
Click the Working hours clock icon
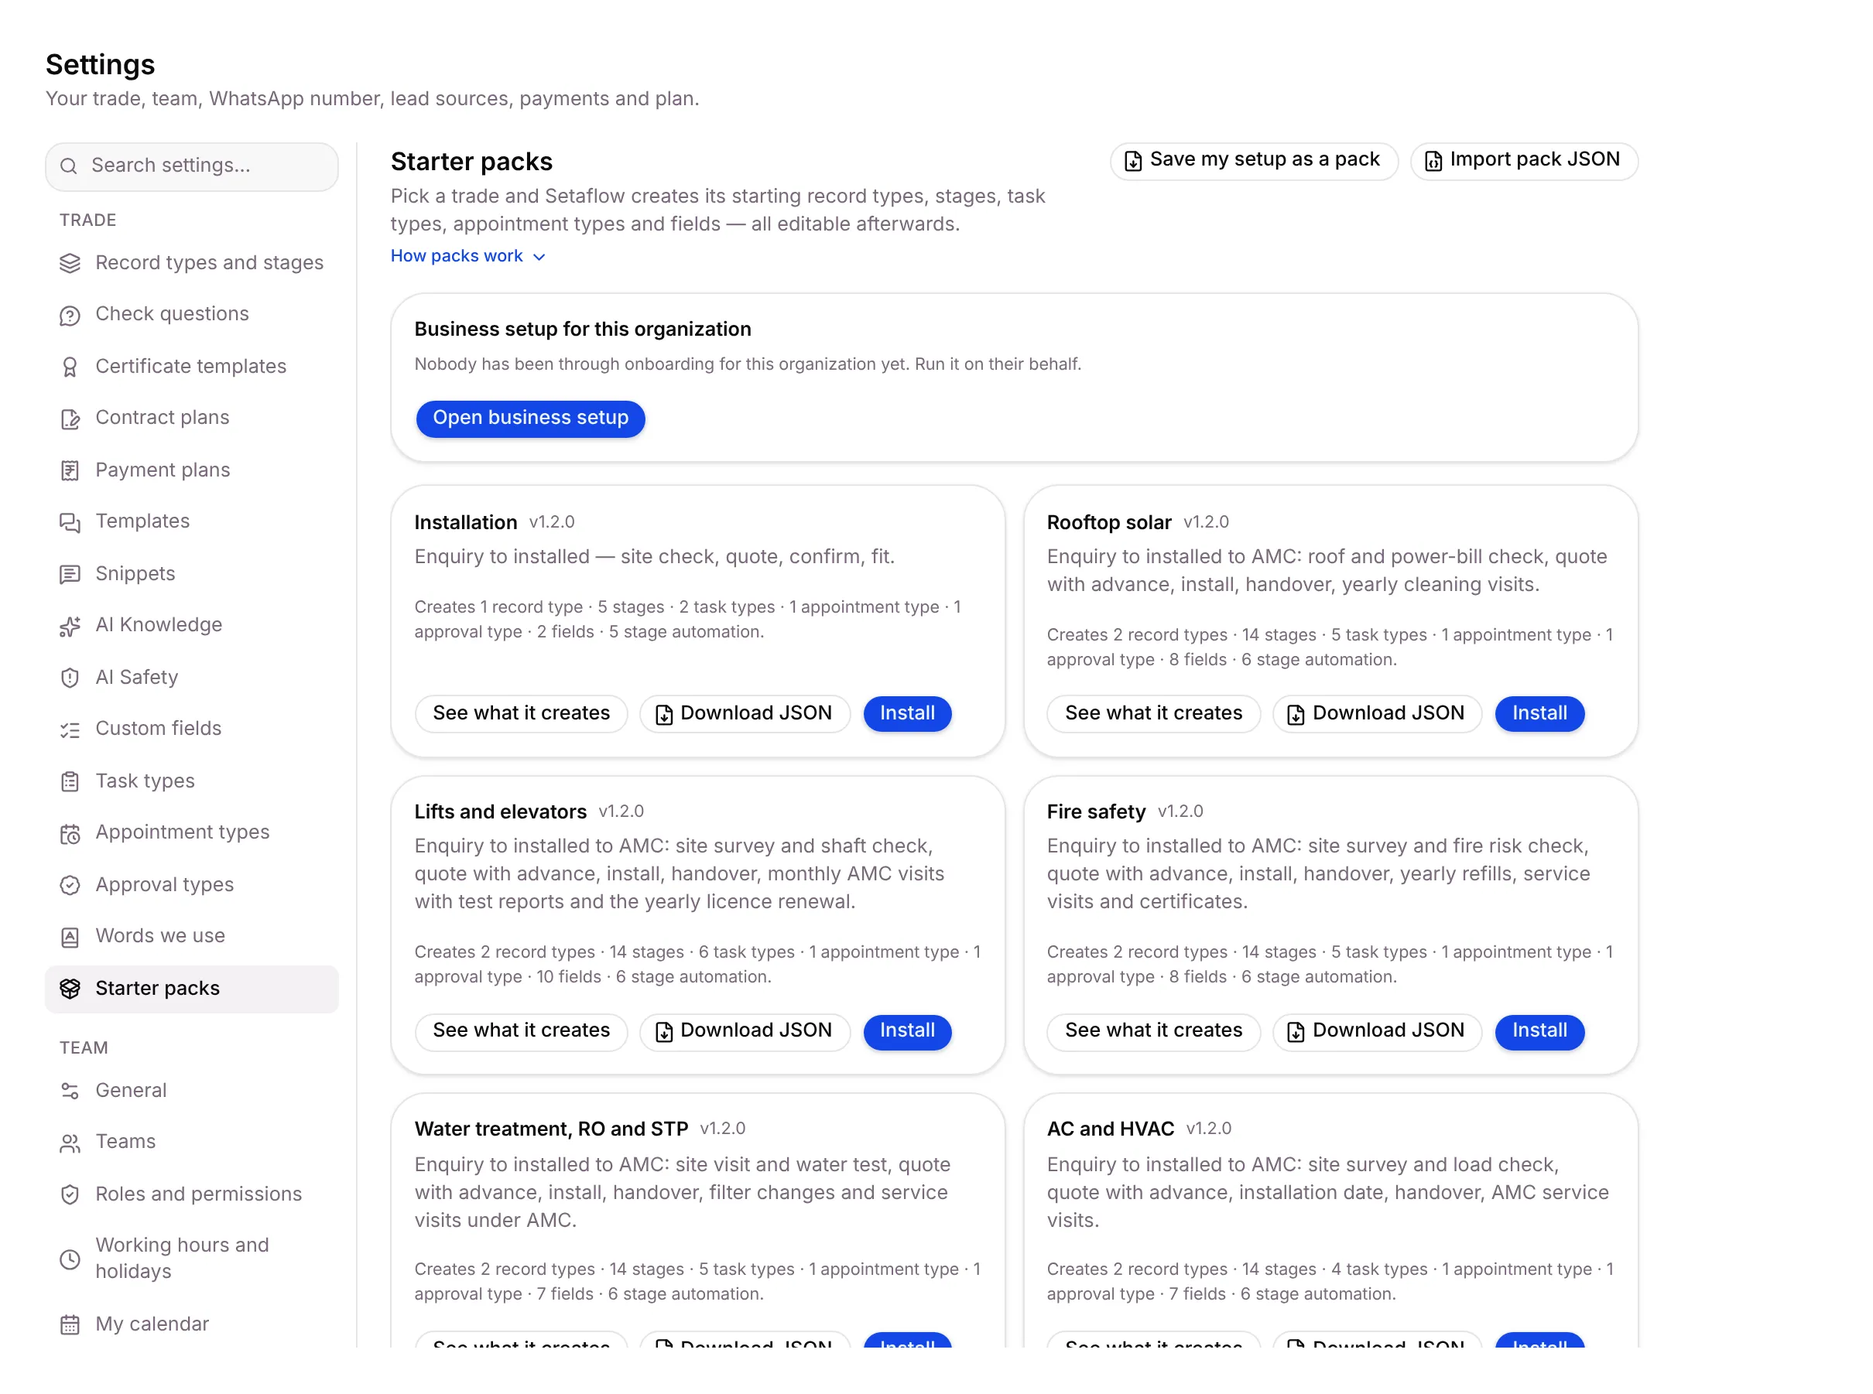(x=70, y=1259)
